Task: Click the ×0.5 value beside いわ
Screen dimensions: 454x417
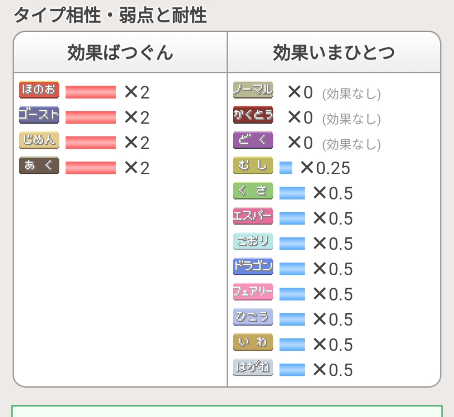Action: (333, 345)
